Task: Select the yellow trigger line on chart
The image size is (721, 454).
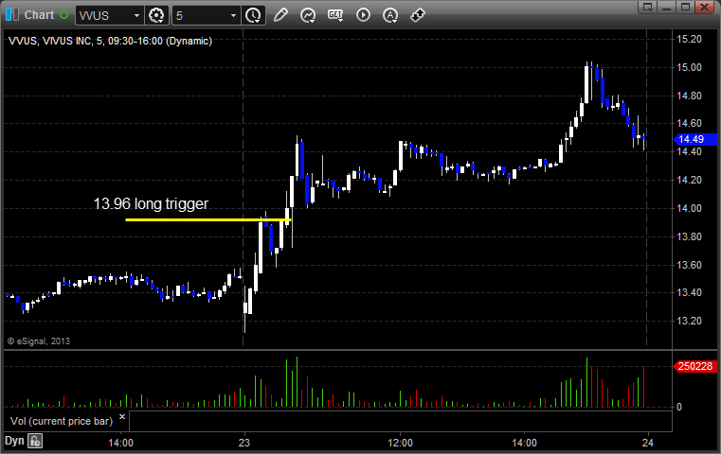Action: 207,219
